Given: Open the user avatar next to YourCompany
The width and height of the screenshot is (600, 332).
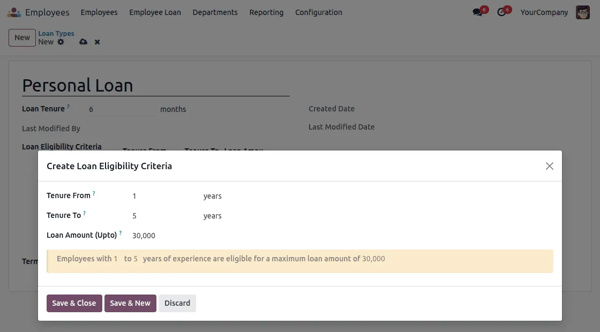Looking at the screenshot, I should tap(582, 12).
